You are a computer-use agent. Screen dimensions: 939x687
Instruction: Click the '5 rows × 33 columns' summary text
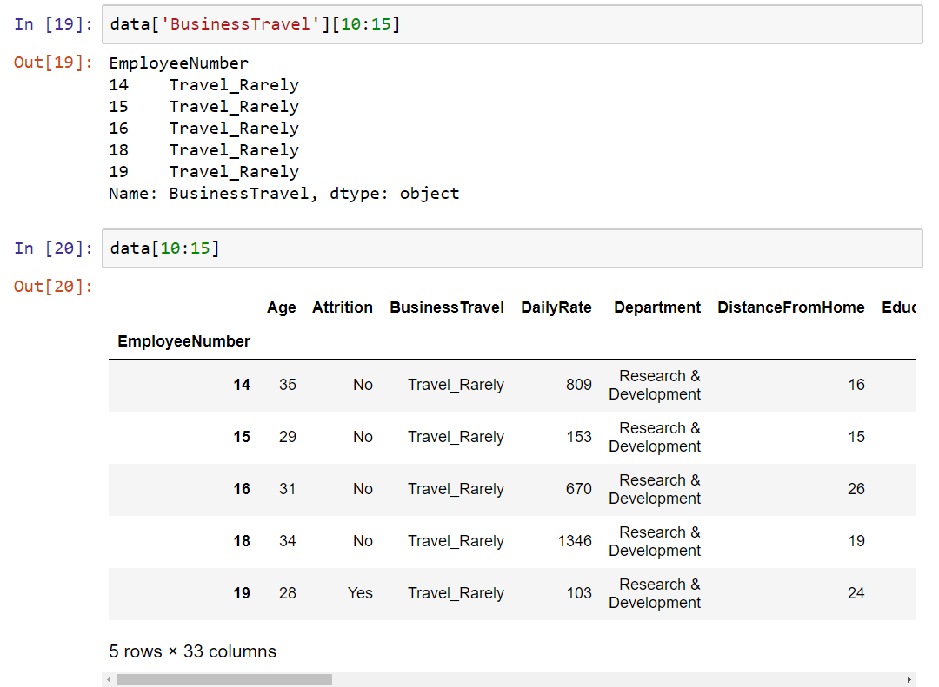[x=193, y=651]
